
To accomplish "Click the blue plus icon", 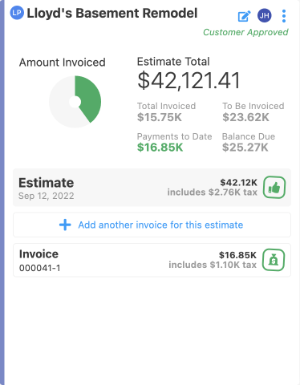I will point(65,225).
